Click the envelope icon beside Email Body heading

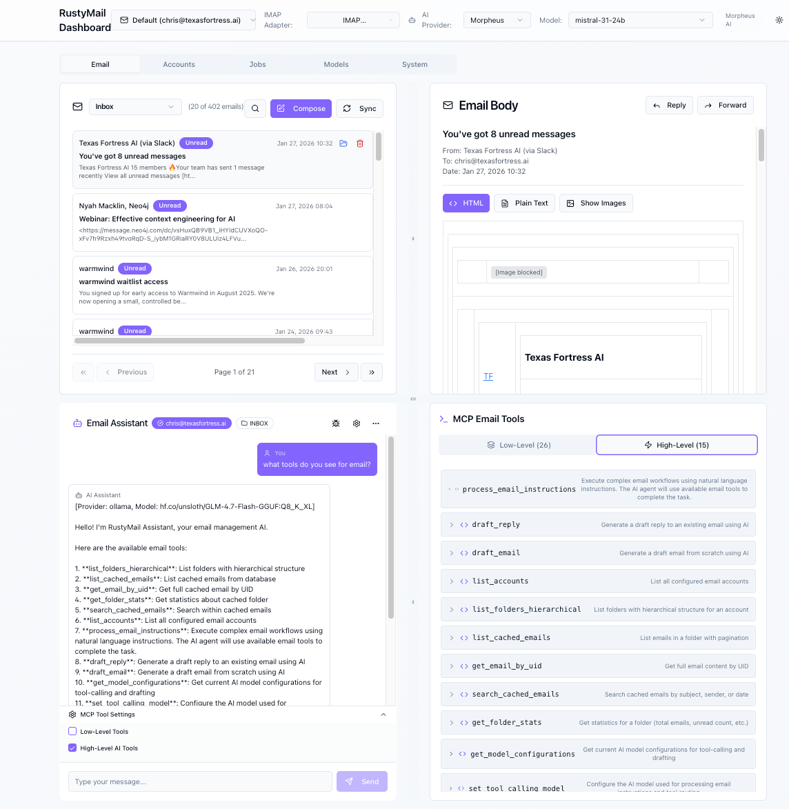[448, 106]
